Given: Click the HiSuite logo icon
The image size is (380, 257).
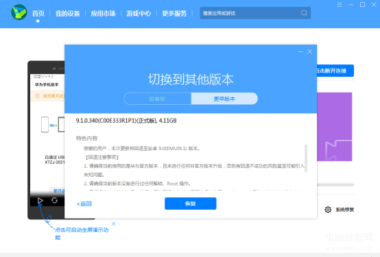Looking at the screenshot, I should [19, 12].
